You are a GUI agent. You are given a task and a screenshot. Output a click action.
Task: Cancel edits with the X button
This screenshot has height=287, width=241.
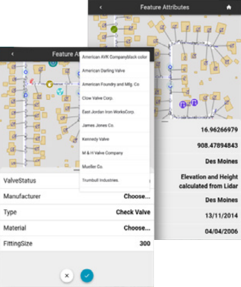(67, 276)
